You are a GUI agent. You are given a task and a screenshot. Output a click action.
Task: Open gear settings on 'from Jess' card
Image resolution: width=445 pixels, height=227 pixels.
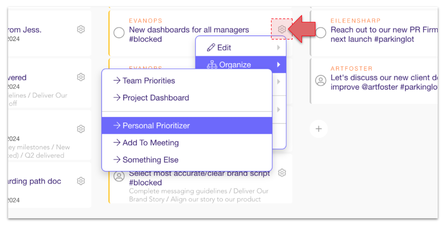coord(81,29)
